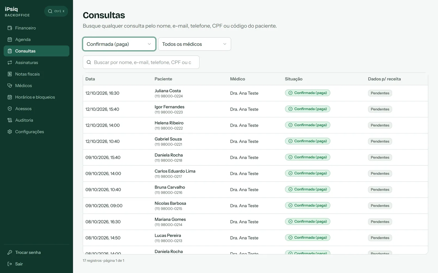The height and width of the screenshot is (273, 438).
Task: Click the Notas fiscais receipt icon
Action: pyautogui.click(x=10, y=74)
